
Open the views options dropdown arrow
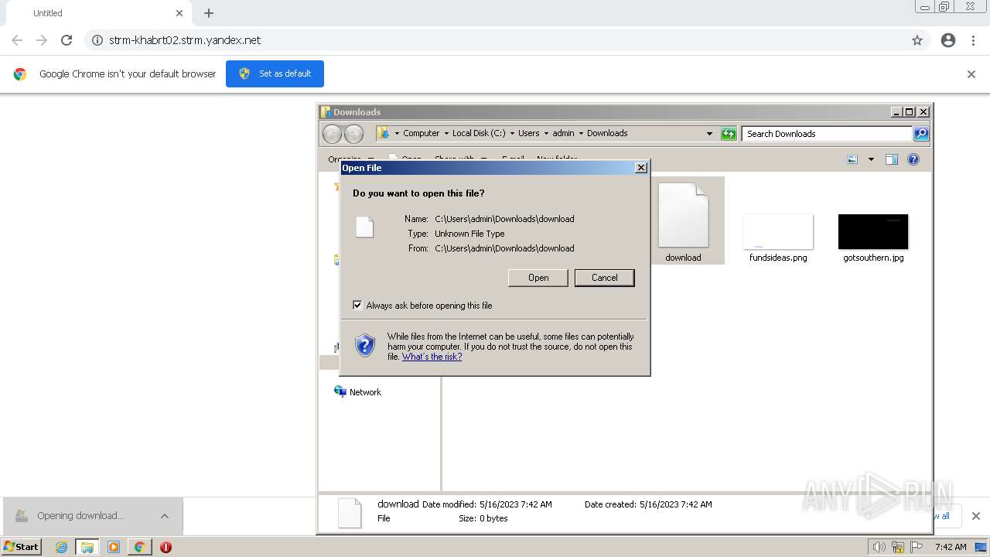[871, 159]
